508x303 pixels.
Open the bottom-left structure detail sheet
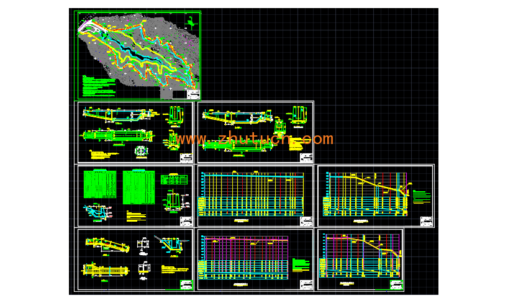(134, 259)
